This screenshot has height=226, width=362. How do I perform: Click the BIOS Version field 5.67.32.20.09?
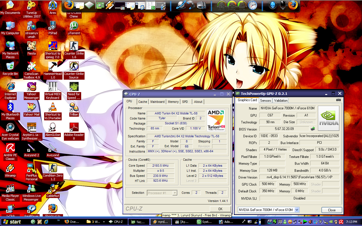[284, 129]
